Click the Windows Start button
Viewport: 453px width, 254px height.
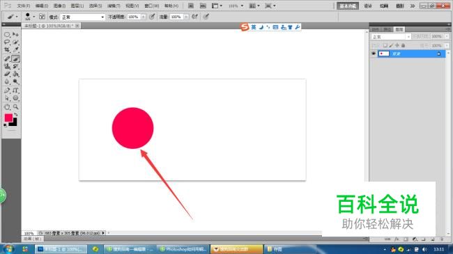[8, 249]
